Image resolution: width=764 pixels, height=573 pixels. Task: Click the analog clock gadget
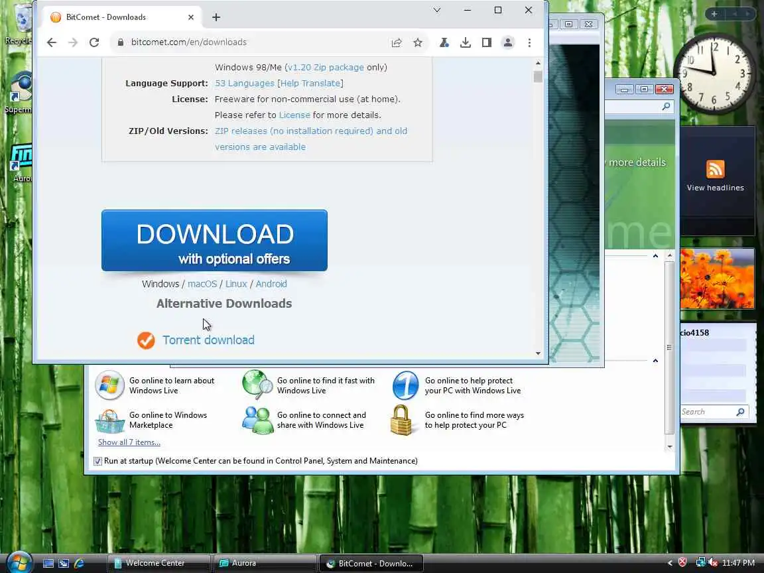pos(714,74)
